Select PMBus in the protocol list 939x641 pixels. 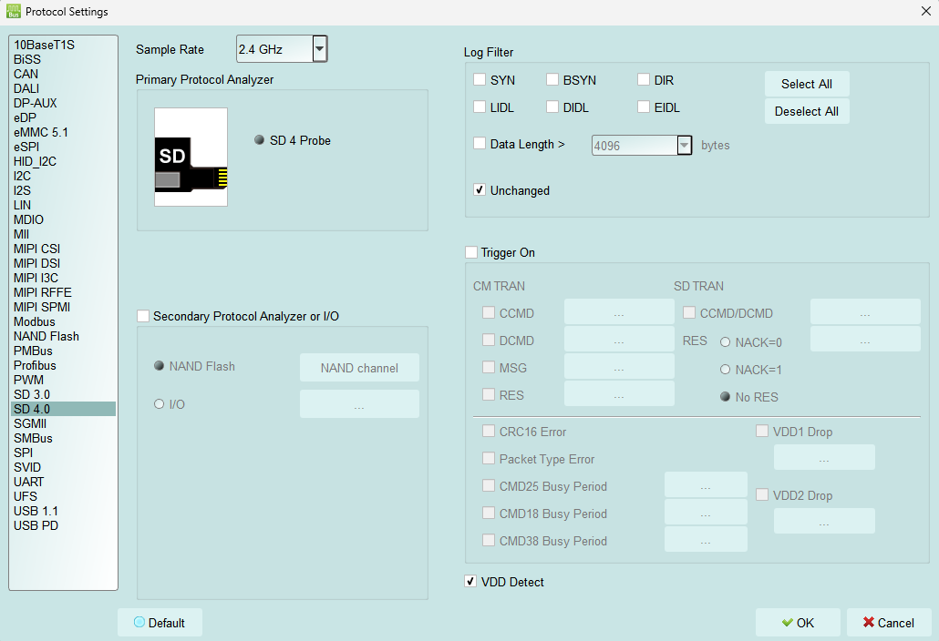coord(64,351)
